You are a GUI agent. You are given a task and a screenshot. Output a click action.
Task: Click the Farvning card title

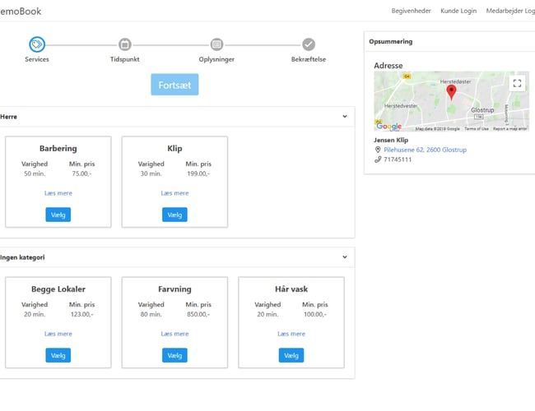tap(174, 289)
